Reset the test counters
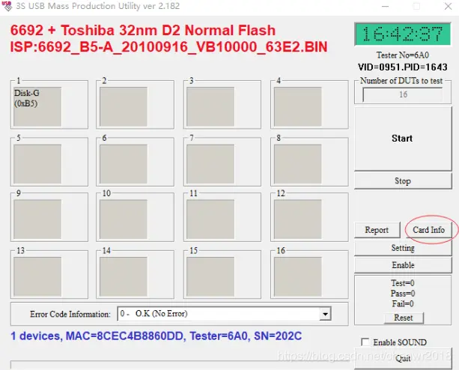This screenshot has width=459, height=370. [404, 318]
